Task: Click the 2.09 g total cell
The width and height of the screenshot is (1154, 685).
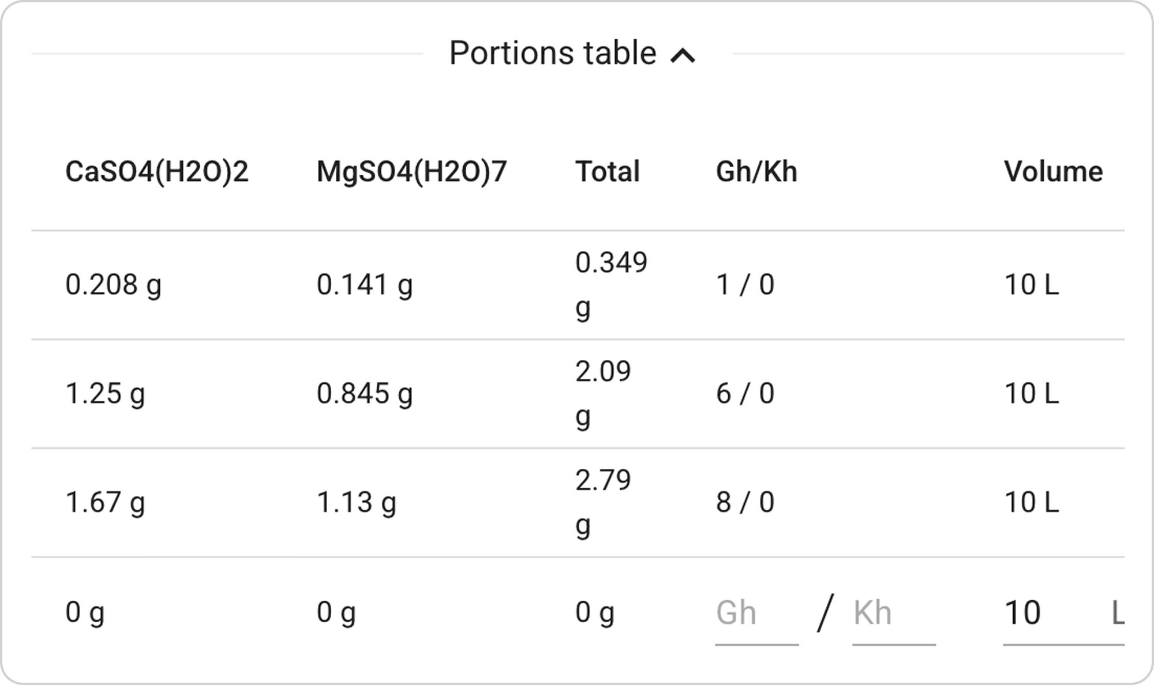Action: click(x=603, y=394)
